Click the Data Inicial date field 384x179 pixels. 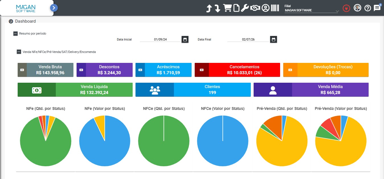pyautogui.click(x=161, y=40)
